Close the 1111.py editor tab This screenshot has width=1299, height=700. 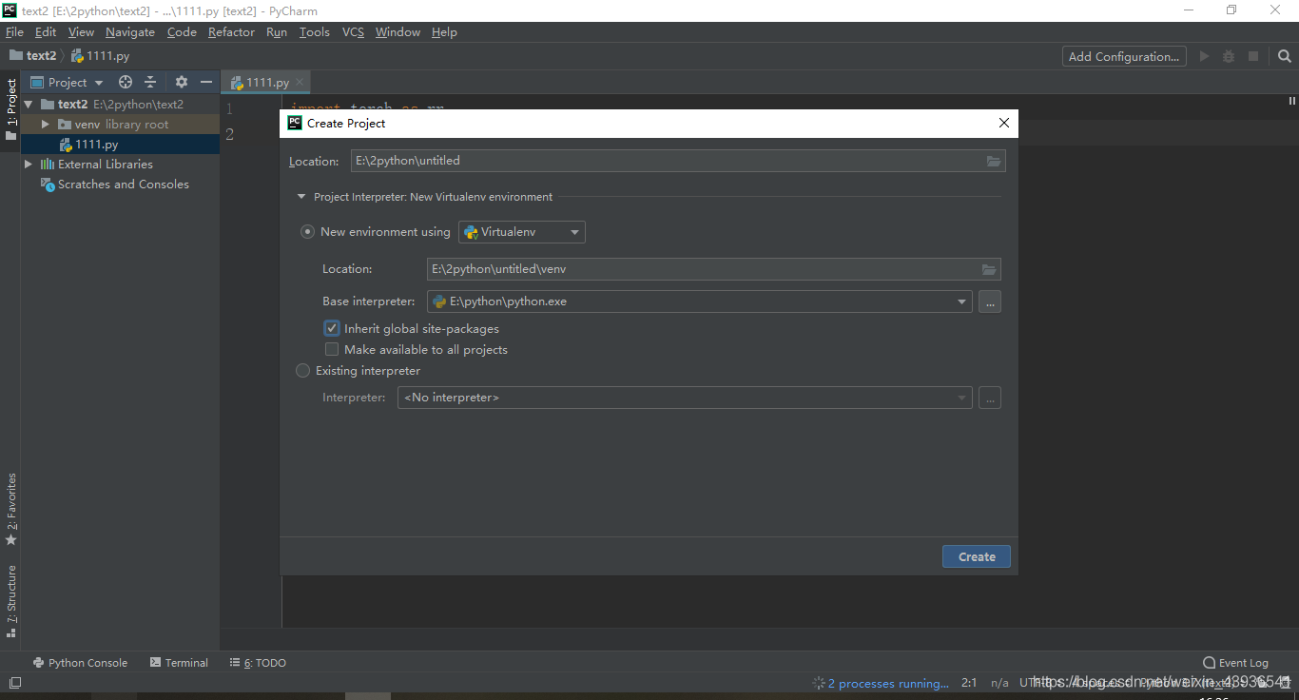[300, 83]
